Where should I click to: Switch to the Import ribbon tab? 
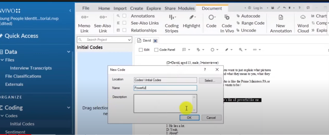click(x=120, y=8)
